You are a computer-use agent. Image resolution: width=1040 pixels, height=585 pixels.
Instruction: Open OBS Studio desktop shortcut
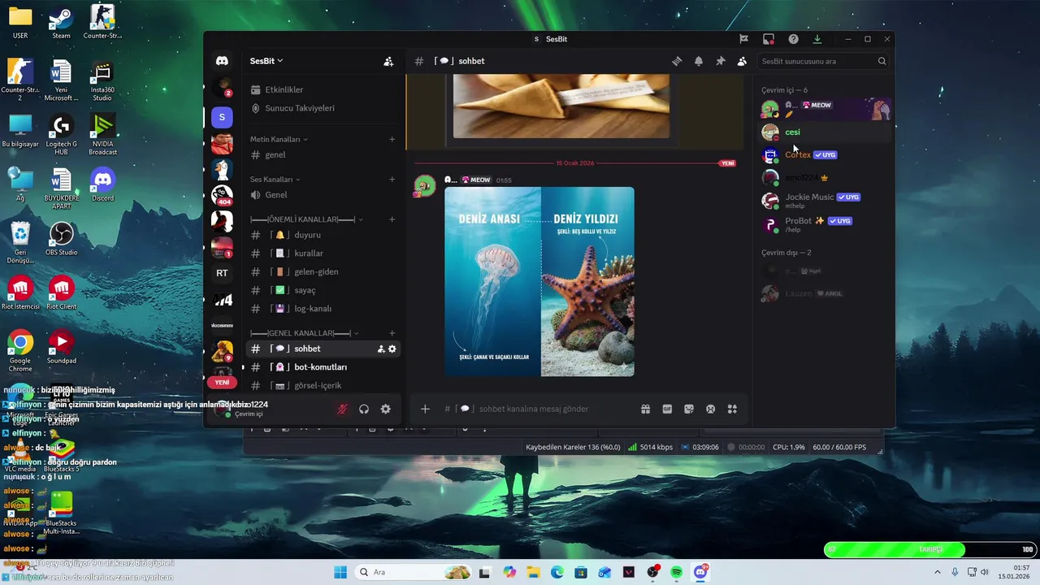61,240
